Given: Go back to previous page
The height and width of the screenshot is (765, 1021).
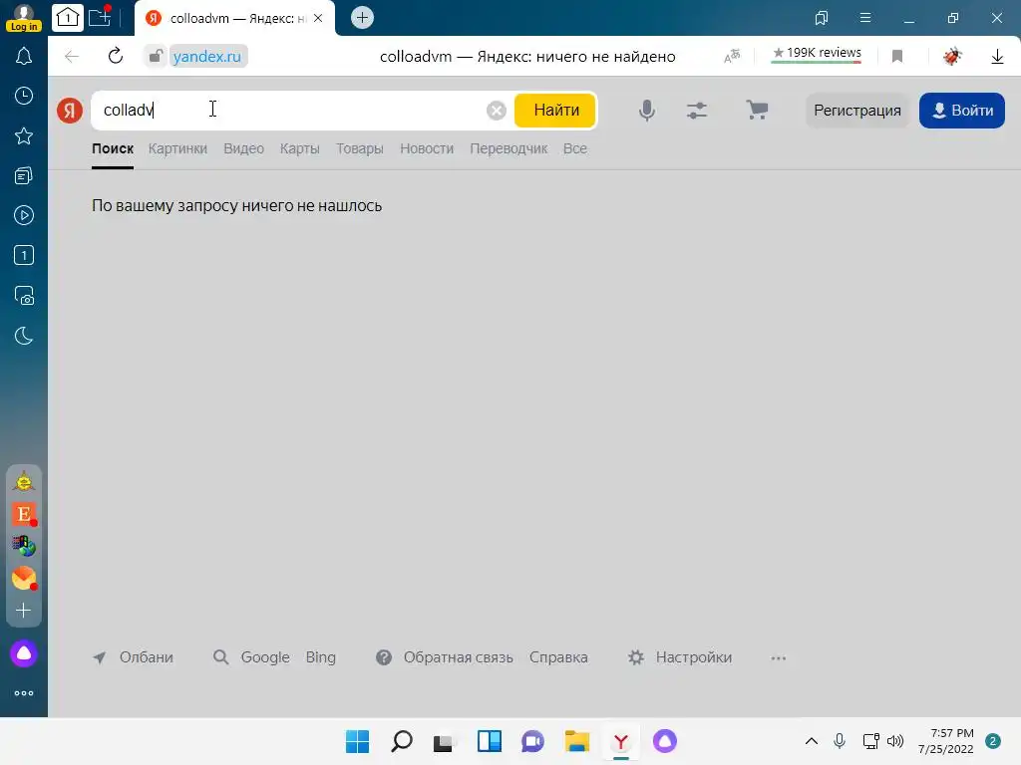Looking at the screenshot, I should click(72, 57).
